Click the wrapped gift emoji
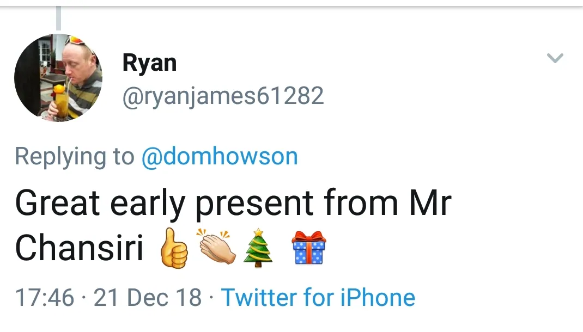This screenshot has height=332, width=583. click(309, 248)
